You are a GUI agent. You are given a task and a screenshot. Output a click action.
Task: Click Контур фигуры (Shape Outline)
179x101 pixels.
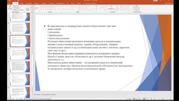coord(125,8)
